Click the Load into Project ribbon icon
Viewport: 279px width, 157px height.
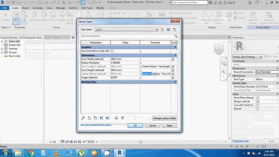253,18
